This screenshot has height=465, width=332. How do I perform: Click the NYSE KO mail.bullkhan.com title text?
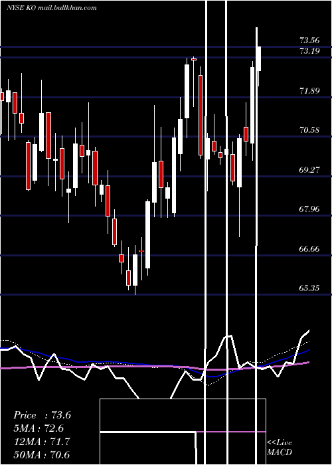coord(52,8)
